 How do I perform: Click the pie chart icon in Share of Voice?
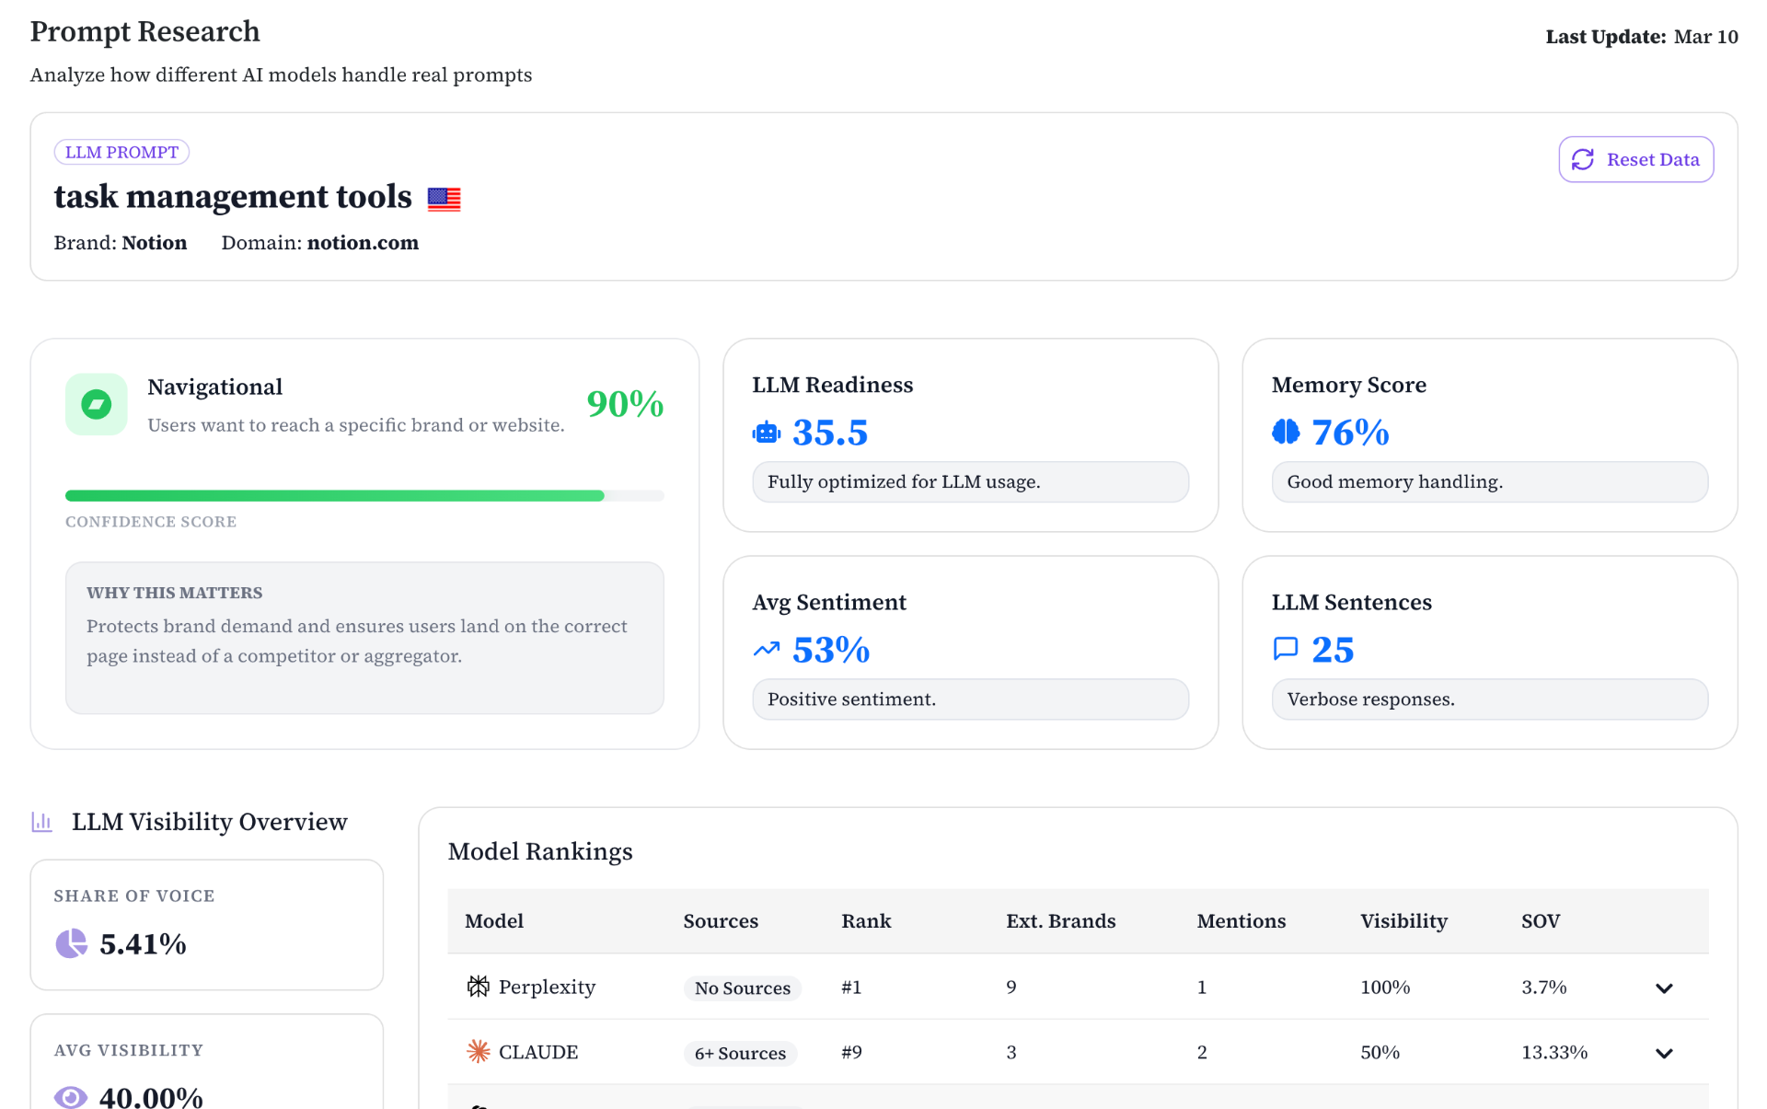click(71, 943)
